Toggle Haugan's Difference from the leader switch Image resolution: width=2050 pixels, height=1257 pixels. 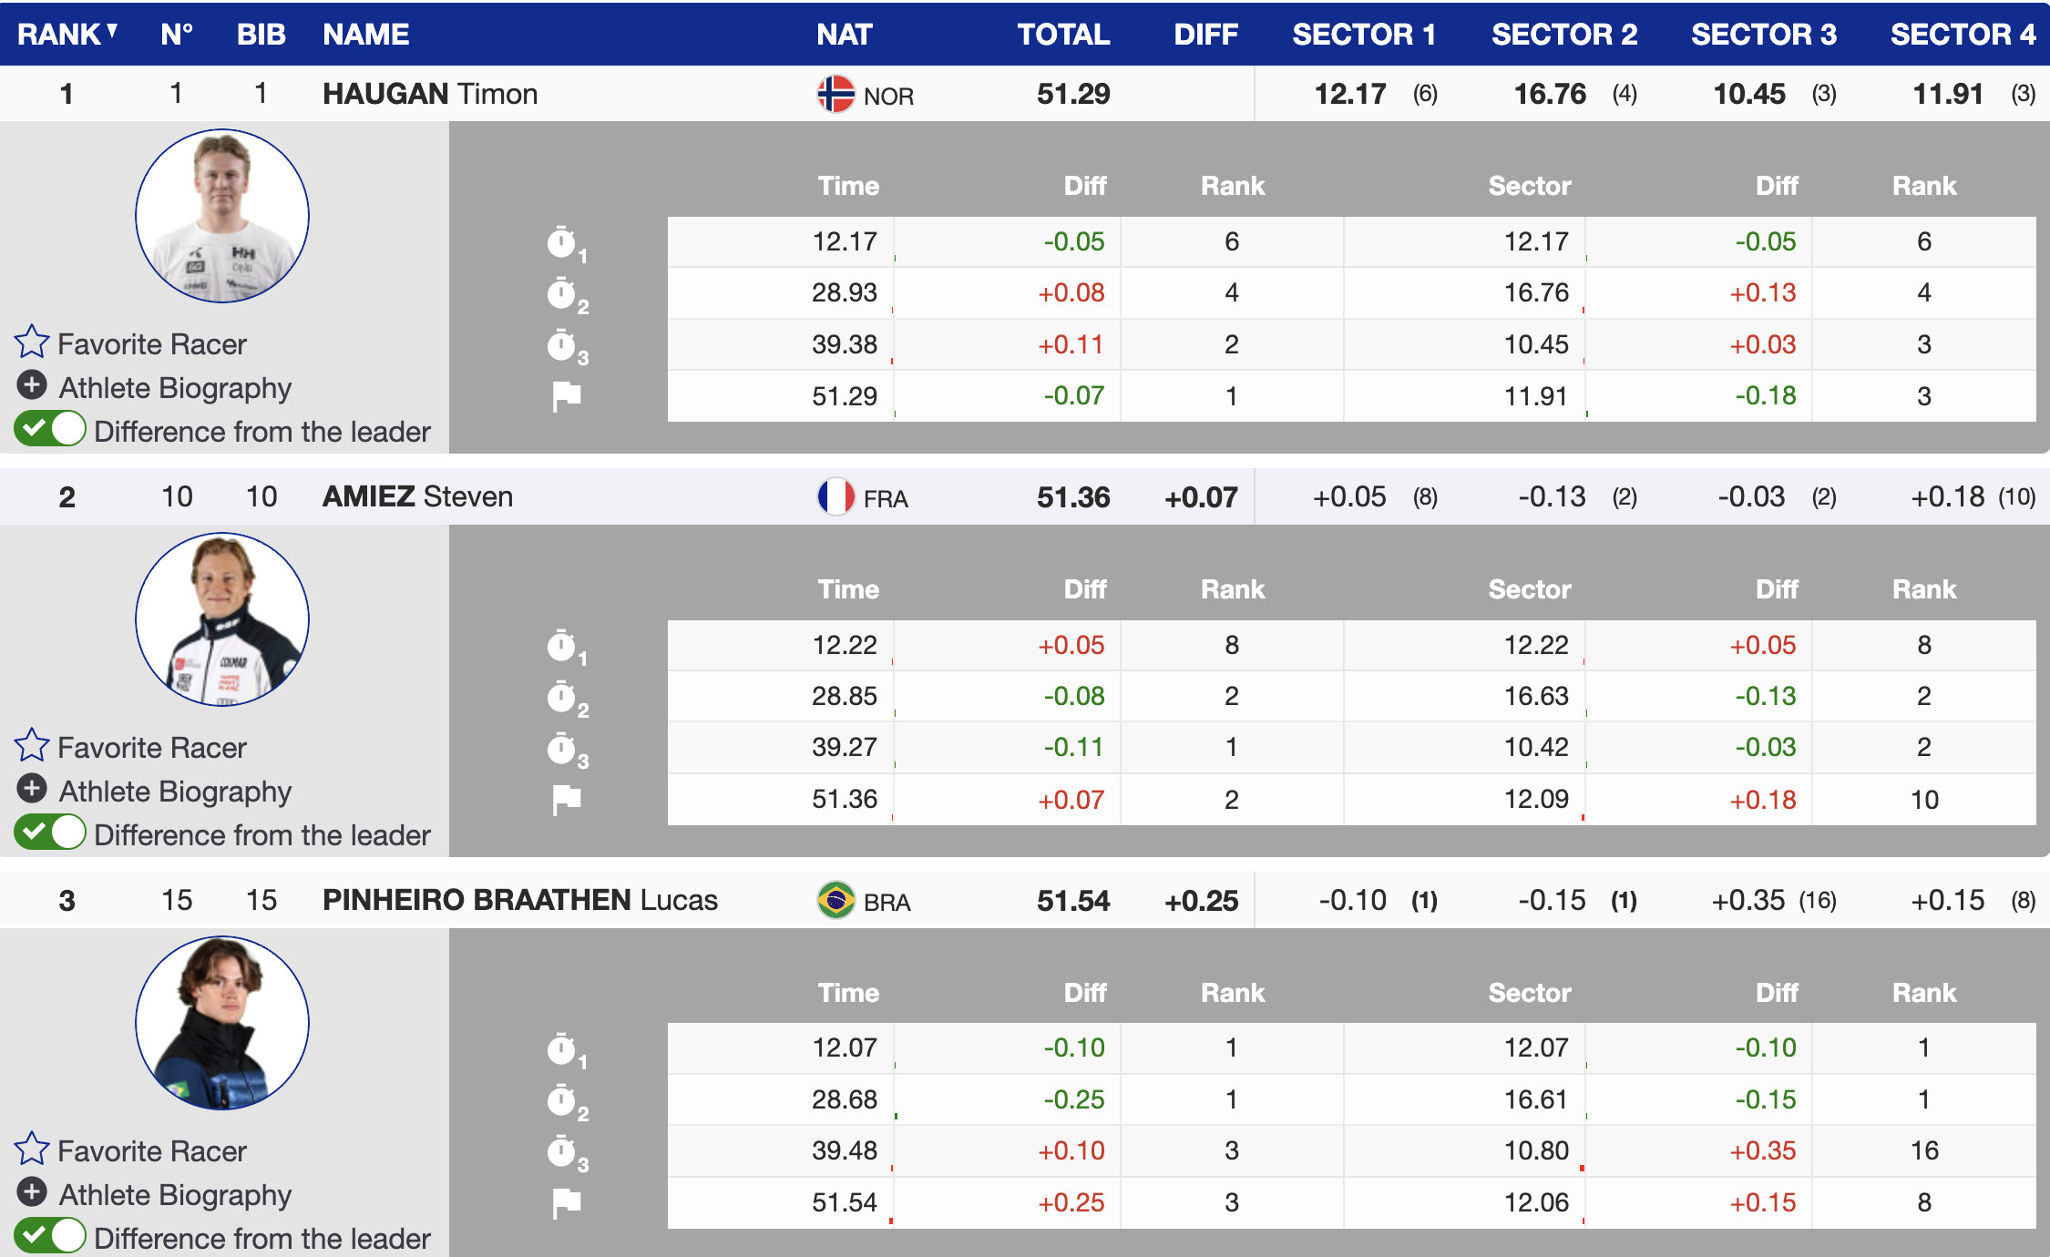pos(50,429)
